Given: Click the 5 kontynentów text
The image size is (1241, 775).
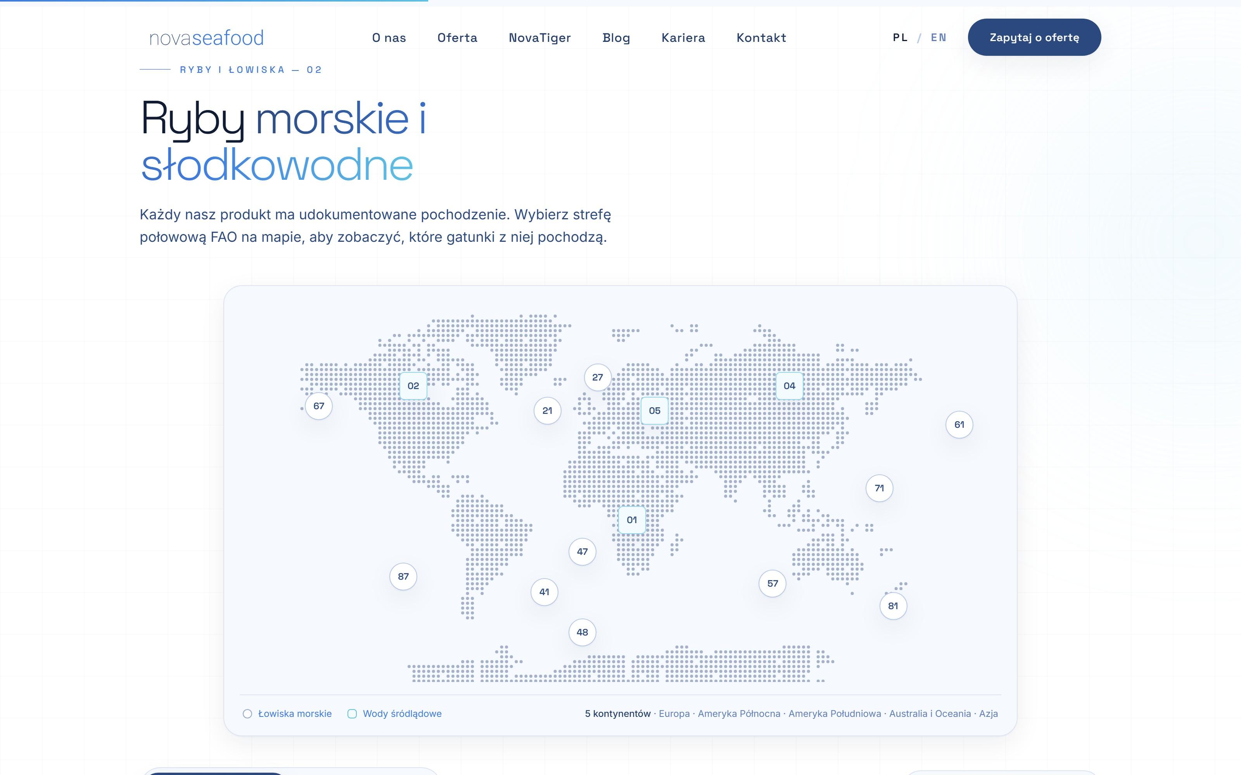Looking at the screenshot, I should (618, 713).
